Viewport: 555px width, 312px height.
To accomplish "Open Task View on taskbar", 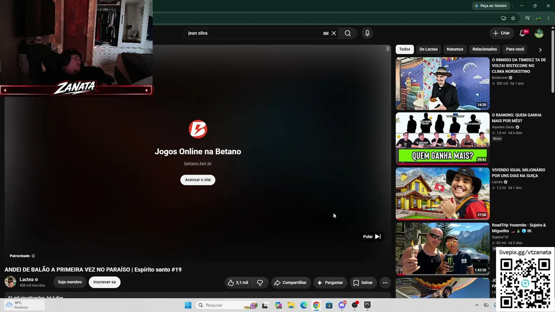I will click(265, 305).
